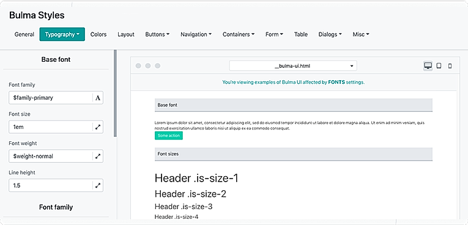Click the Font size label

20,114
